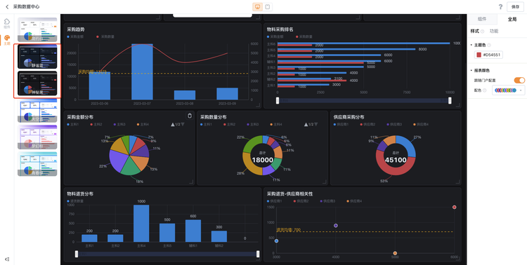
Task: Toggle 供应商1 legend in 供应商采购分布 chart
Action: pyautogui.click(x=341, y=125)
